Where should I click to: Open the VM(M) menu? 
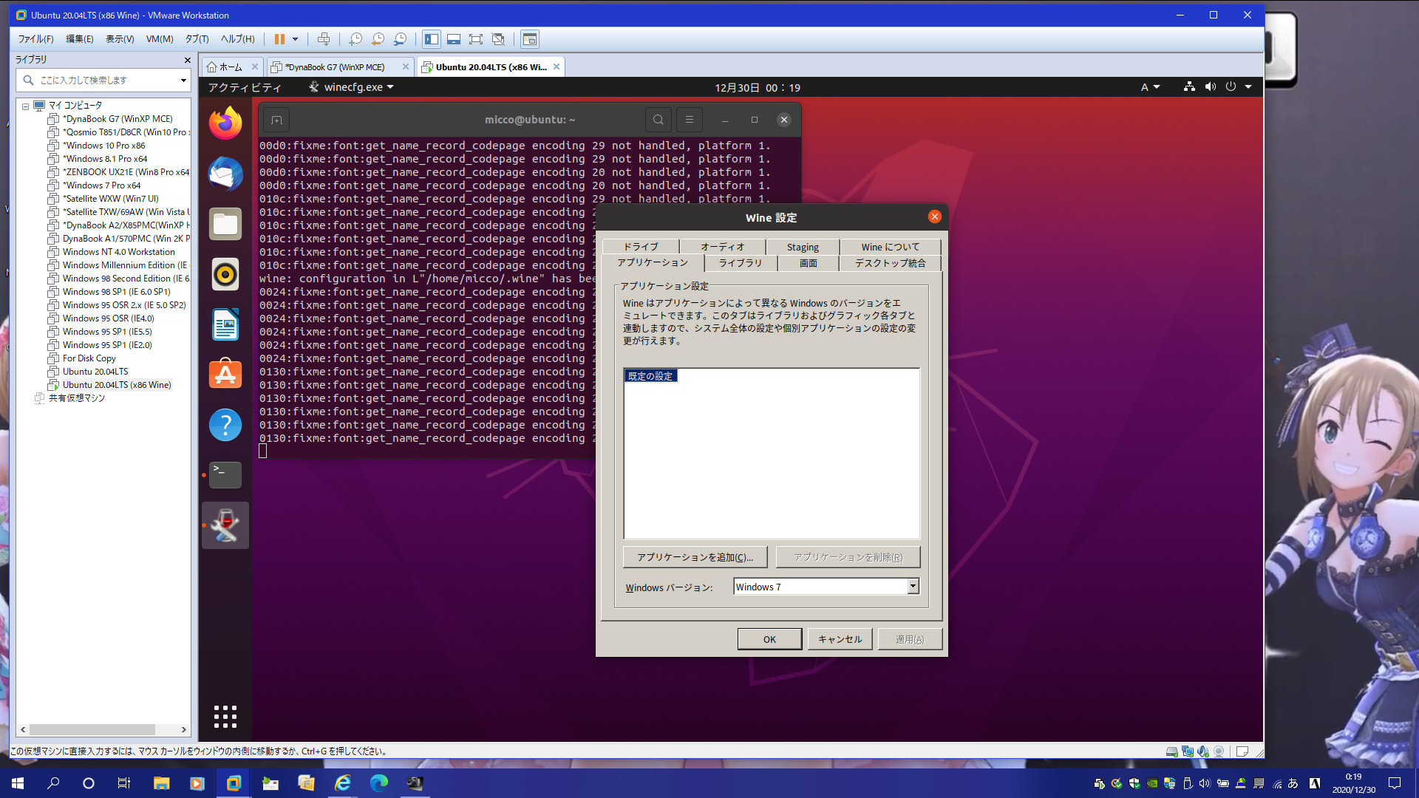click(x=160, y=39)
